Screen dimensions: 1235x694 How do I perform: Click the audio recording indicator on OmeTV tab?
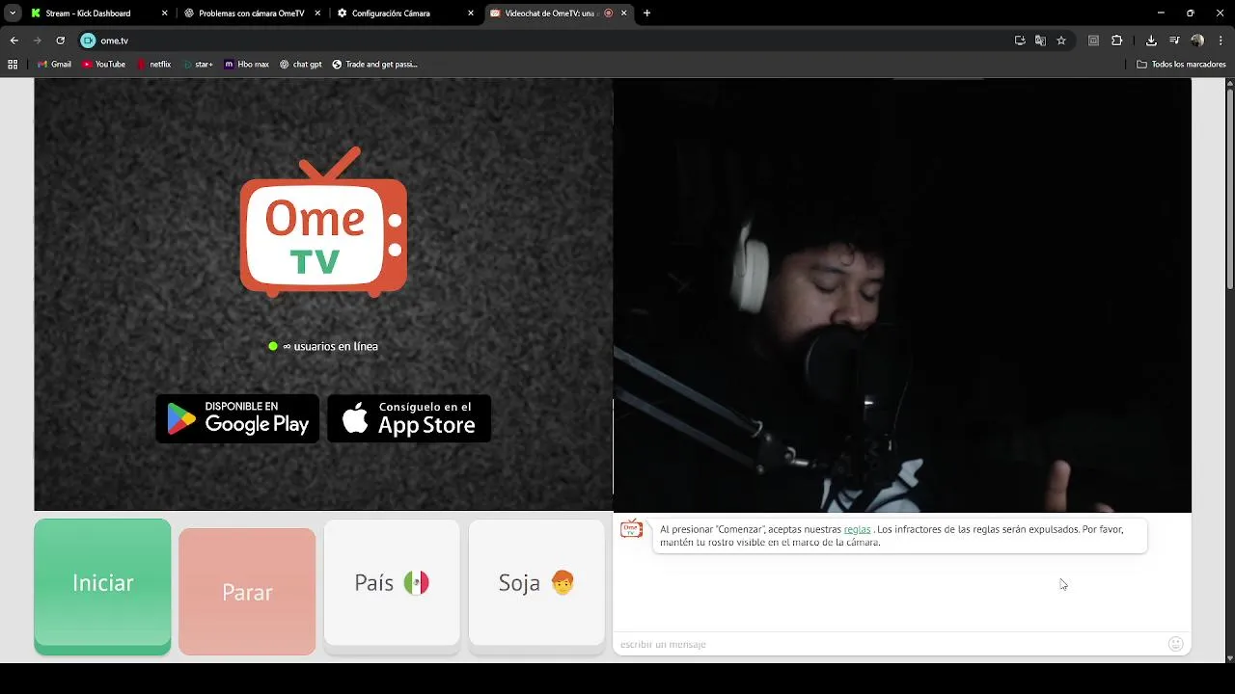click(x=609, y=13)
